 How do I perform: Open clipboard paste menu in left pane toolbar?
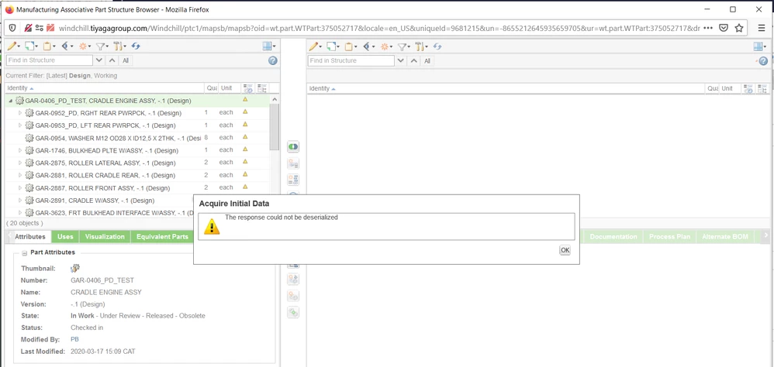click(49, 46)
